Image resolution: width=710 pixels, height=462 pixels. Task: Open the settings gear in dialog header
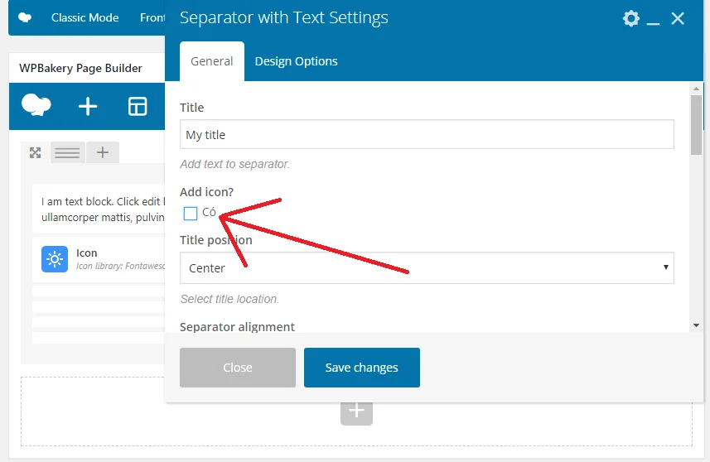click(x=630, y=18)
